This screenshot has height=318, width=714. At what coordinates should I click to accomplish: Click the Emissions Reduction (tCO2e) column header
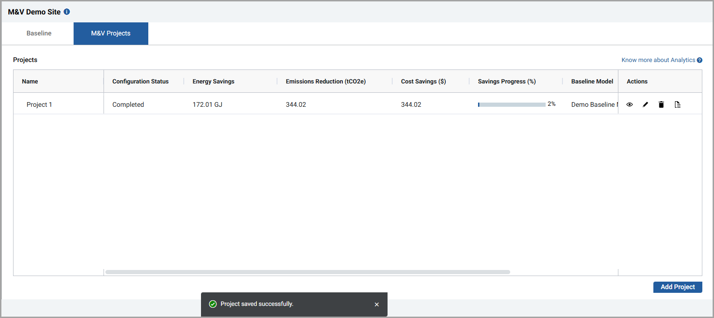(x=326, y=82)
